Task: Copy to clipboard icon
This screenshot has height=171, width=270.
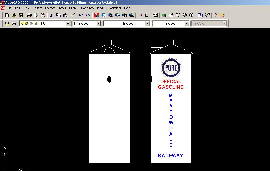Action: tap(58, 15)
